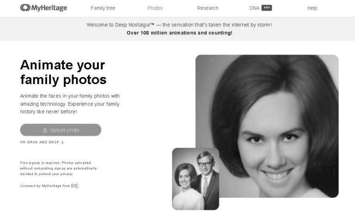Open the Family tree menu

point(103,8)
